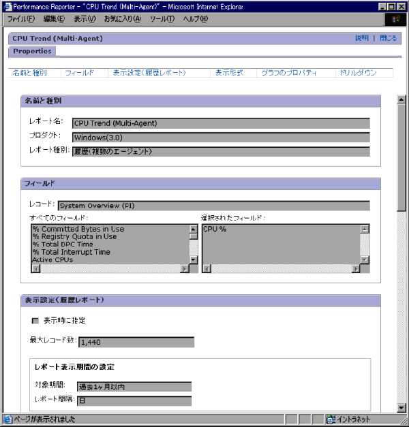Image resolution: width=409 pixels, height=427 pixels.
Task: Click up arrow of all fields list scrollbar
Action: (x=194, y=229)
